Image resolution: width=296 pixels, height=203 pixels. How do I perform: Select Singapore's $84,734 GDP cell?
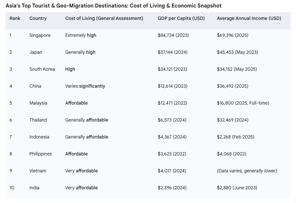pyautogui.click(x=173, y=35)
